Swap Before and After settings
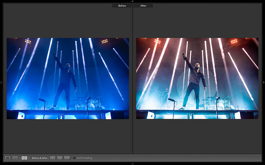The height and width of the screenshot is (165, 265). [x=67, y=158]
